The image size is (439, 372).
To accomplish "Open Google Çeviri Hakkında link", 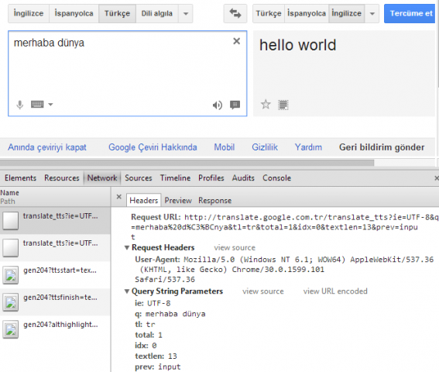I will (153, 147).
